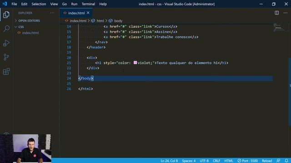Click the </body> closing tag on line 24
291x163 pixels.
(85, 78)
